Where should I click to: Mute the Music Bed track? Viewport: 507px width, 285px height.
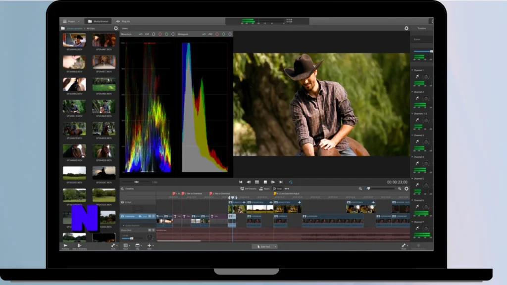pyautogui.click(x=150, y=230)
